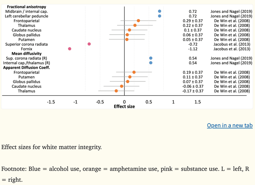Click the blue Sup. corona radiata (R) dot
255x185 pixels.
point(151,58)
